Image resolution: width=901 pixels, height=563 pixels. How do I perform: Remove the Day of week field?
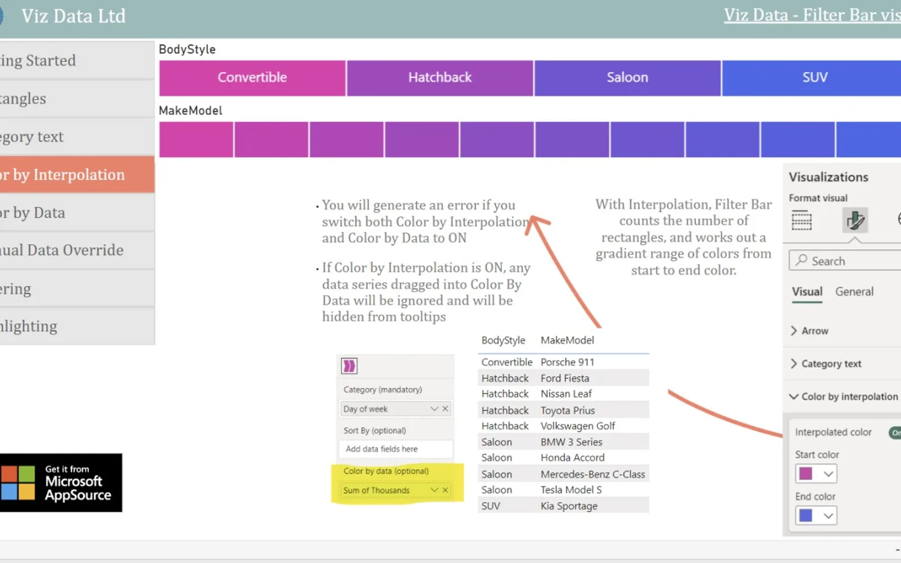445,409
